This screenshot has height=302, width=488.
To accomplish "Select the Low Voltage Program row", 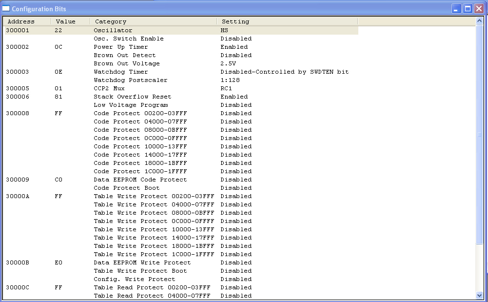I will click(181, 105).
